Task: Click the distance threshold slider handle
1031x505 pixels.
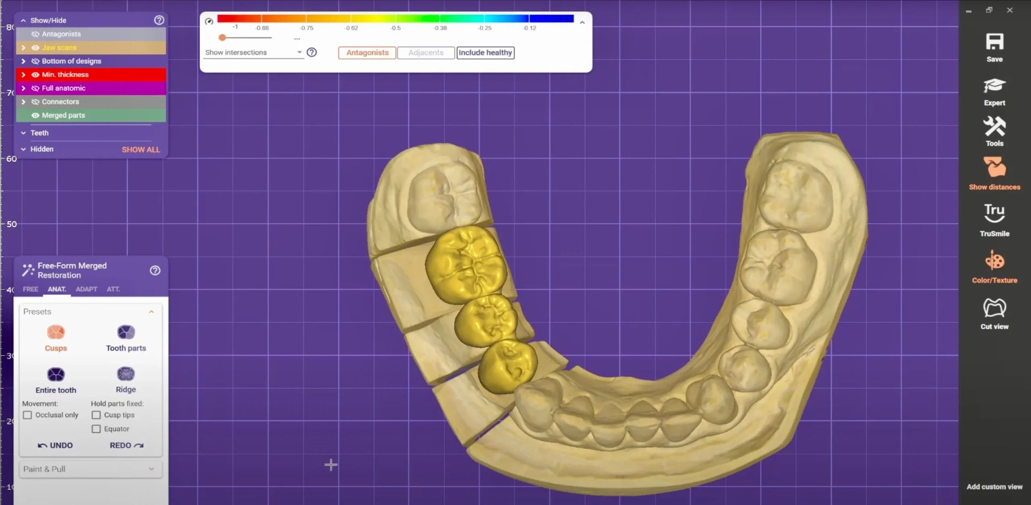Action: (222, 38)
